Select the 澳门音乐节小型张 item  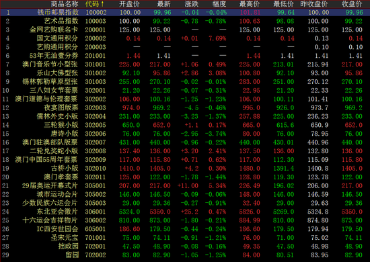pyautogui.click(x=50, y=64)
